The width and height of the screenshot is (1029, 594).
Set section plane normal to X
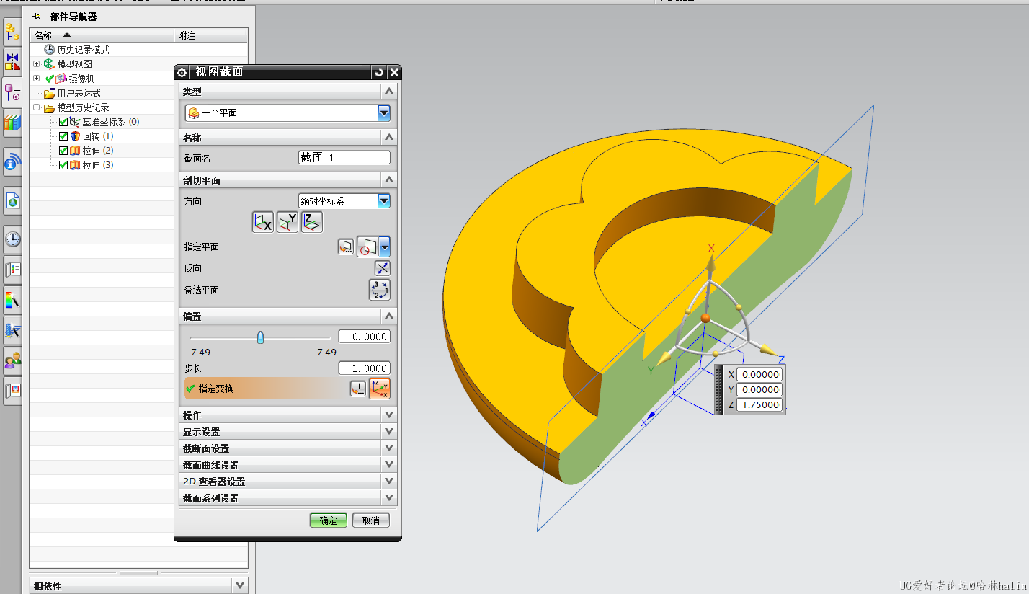pyautogui.click(x=262, y=222)
